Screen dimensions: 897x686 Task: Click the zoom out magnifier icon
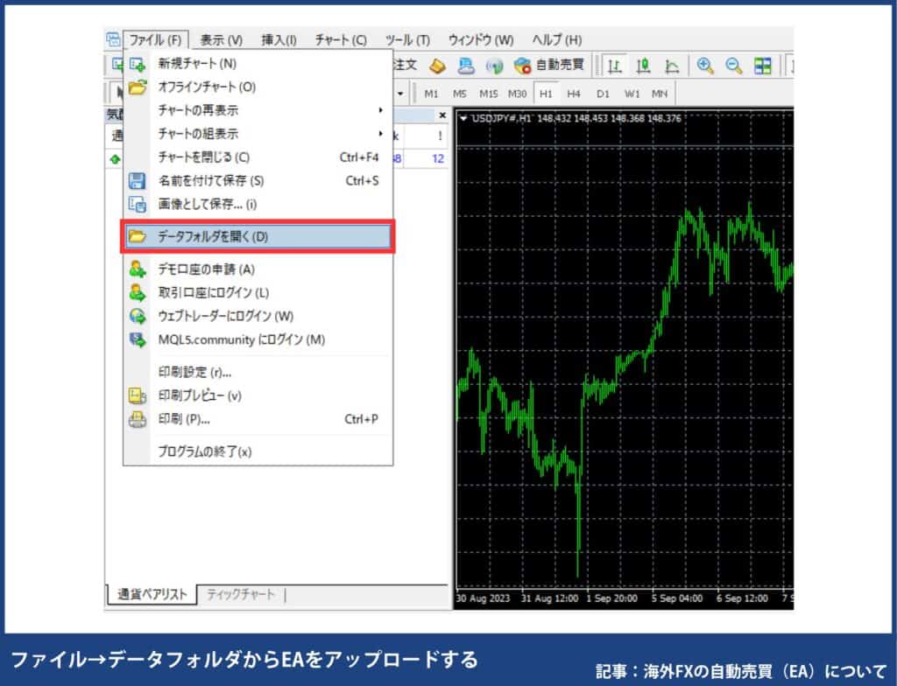(x=734, y=66)
